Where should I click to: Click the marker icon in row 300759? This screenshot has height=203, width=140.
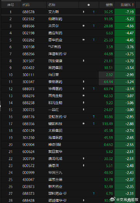point(84,158)
